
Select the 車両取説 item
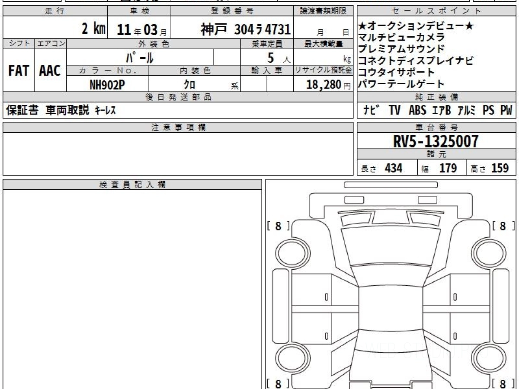[67, 111]
